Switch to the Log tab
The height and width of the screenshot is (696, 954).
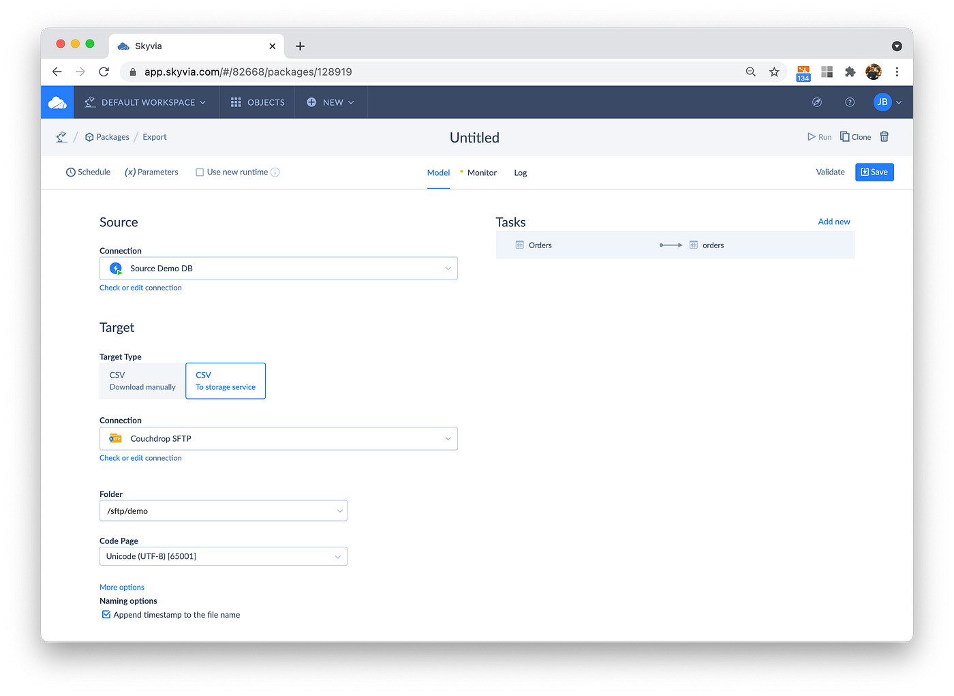point(520,172)
